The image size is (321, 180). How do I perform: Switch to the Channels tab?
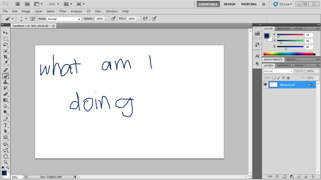click(x=284, y=65)
